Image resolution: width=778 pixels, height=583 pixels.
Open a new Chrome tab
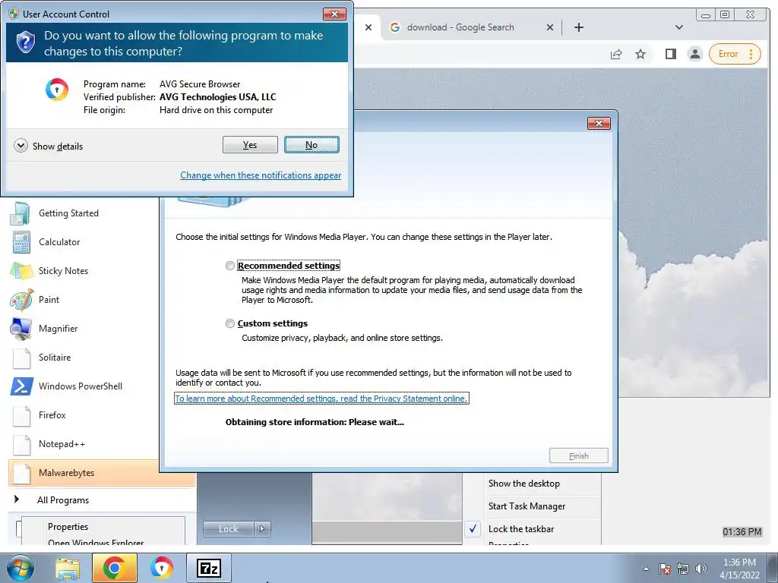coord(578,27)
